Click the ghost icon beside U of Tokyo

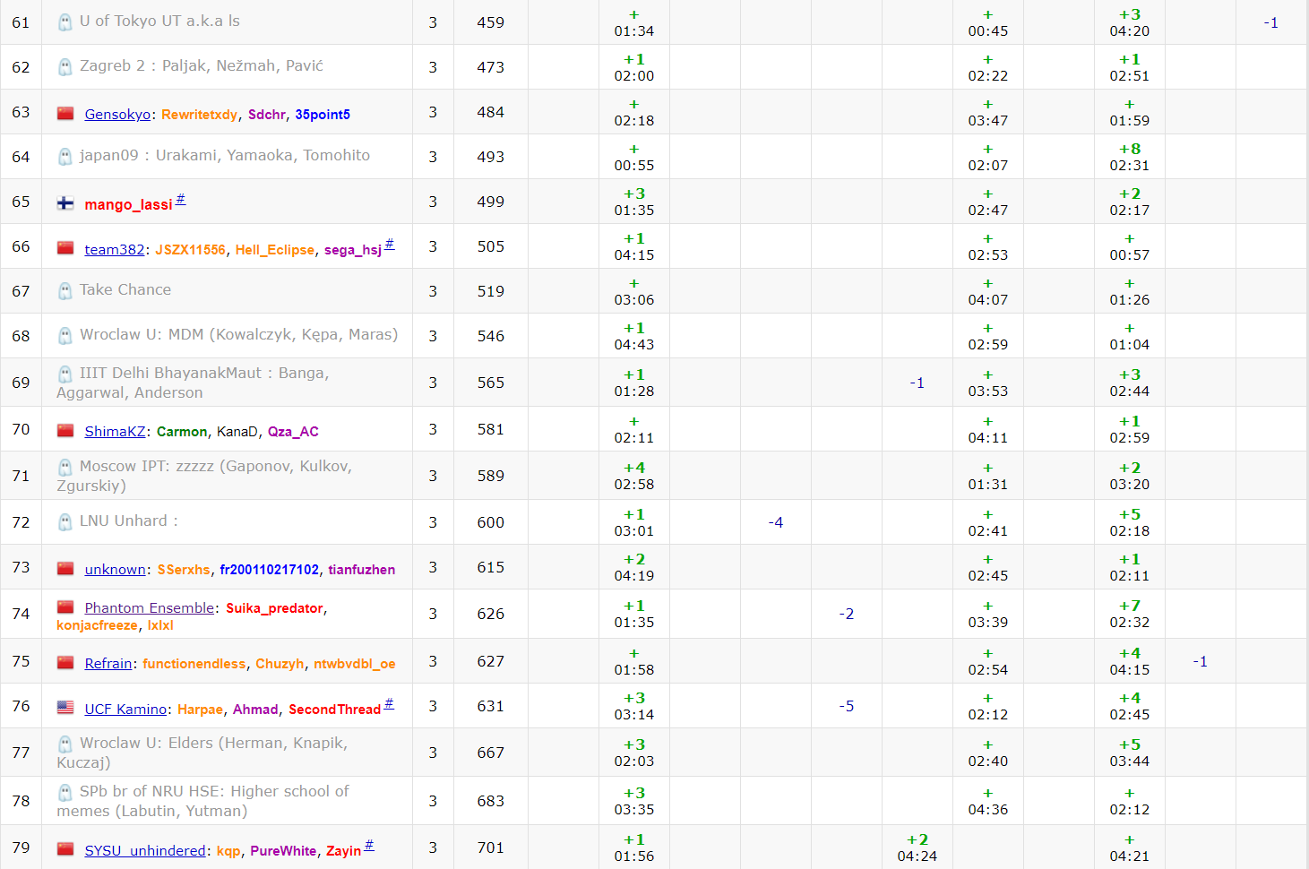coord(65,22)
